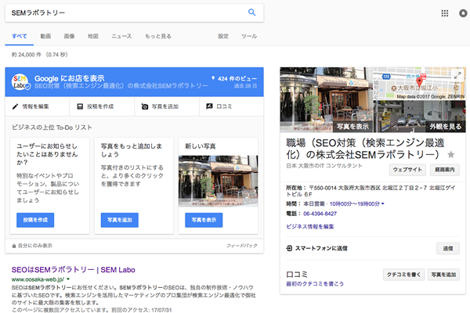
Task: Click the blue 投稿を作成 button
Action: coord(35,220)
